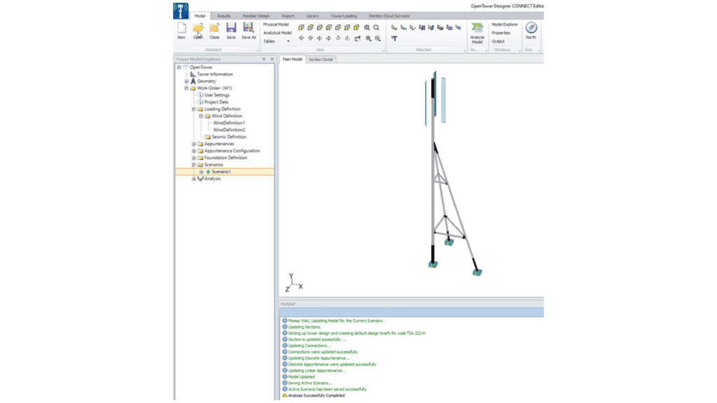The height and width of the screenshot is (403, 717).
Task: Collapse the Wind Definition folder
Action: coord(202,115)
